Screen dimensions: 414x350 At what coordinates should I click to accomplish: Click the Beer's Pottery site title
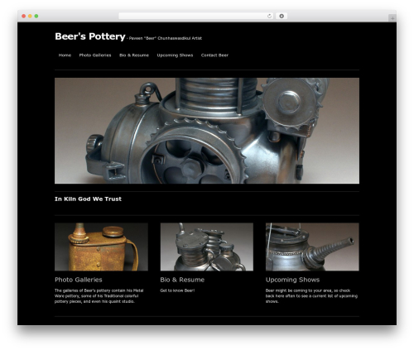click(90, 36)
